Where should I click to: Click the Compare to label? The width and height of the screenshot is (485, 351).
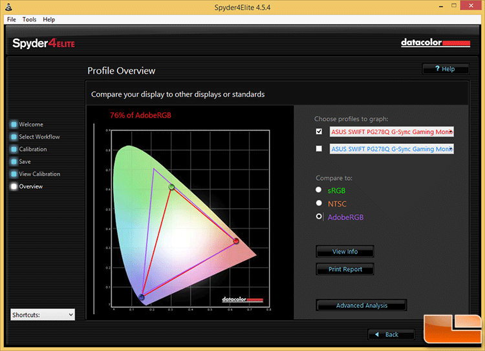coord(334,178)
